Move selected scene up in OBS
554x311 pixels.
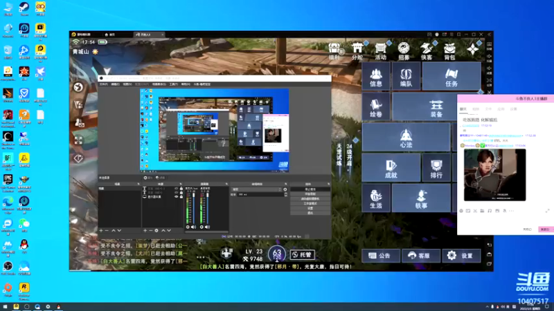114,230
